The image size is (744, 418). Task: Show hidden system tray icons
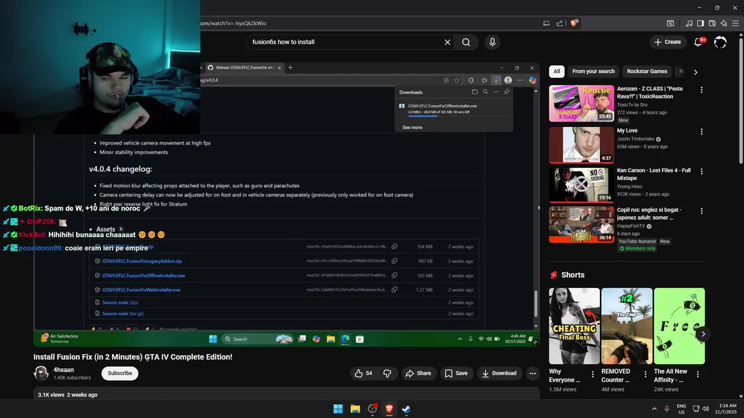[x=655, y=409]
